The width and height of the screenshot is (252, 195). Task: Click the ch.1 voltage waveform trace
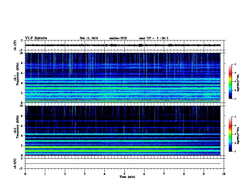(x=123, y=45)
